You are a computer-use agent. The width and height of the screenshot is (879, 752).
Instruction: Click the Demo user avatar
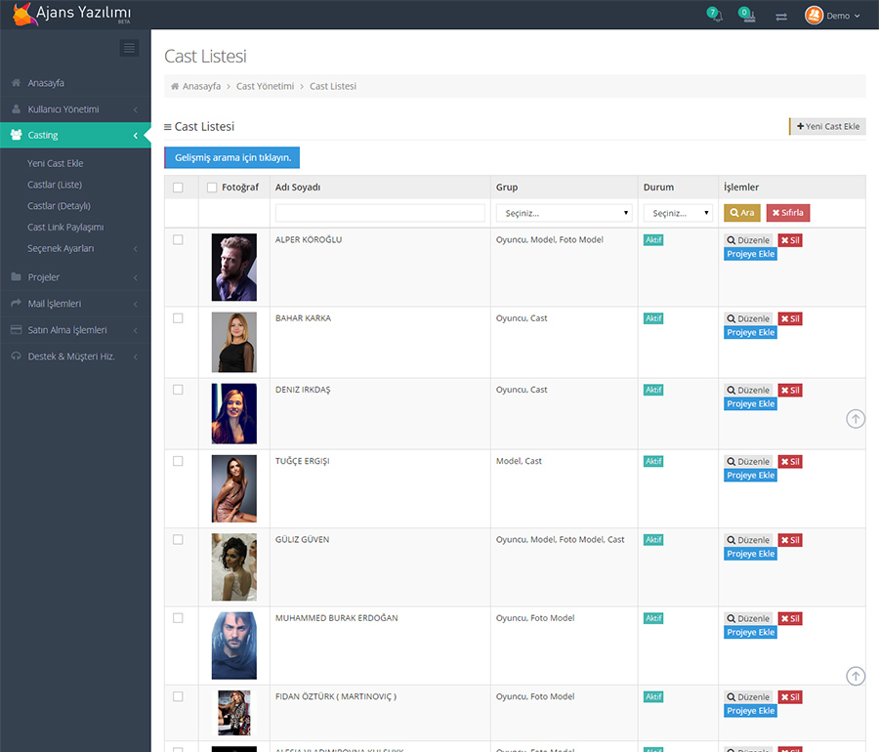(814, 15)
